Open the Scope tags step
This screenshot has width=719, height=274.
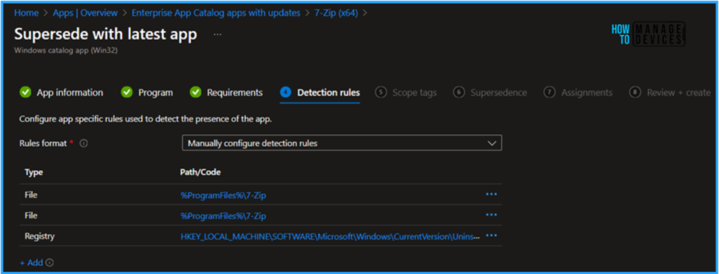[406, 93]
